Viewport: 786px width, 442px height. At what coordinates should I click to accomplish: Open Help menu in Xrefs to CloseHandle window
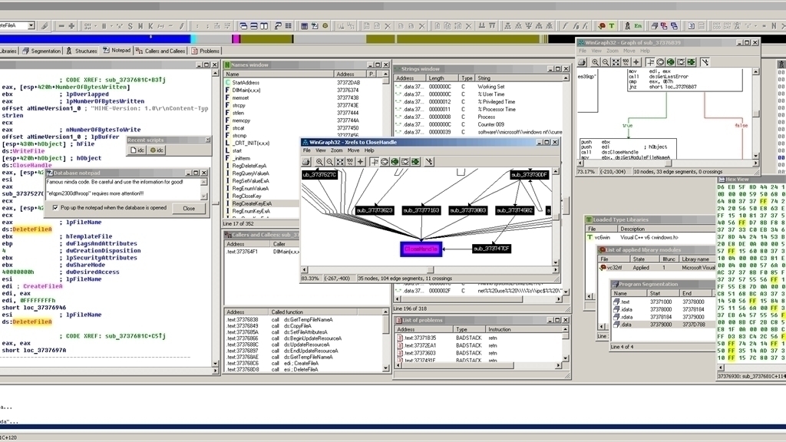click(369, 150)
